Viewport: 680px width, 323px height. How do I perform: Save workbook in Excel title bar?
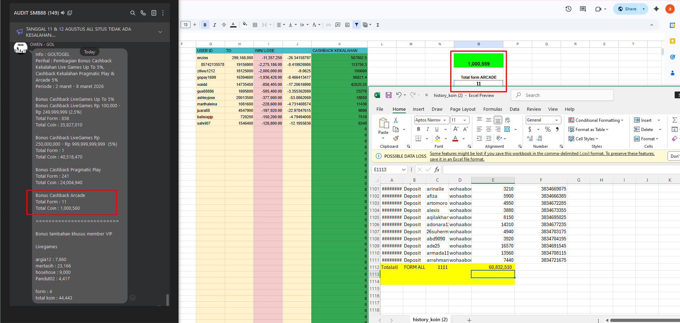(x=388, y=95)
